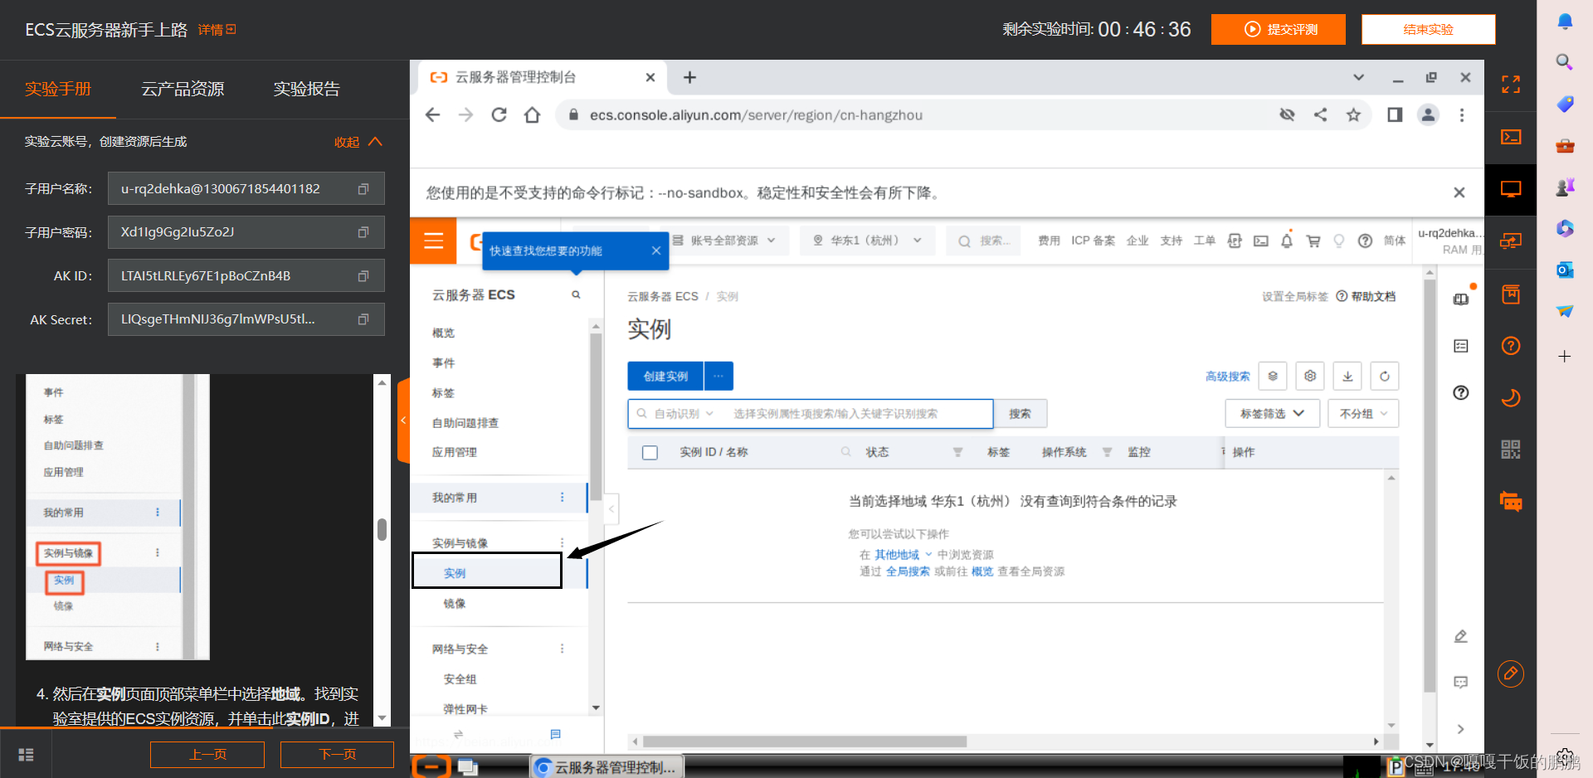Export the instance list with download icon

coord(1347,376)
